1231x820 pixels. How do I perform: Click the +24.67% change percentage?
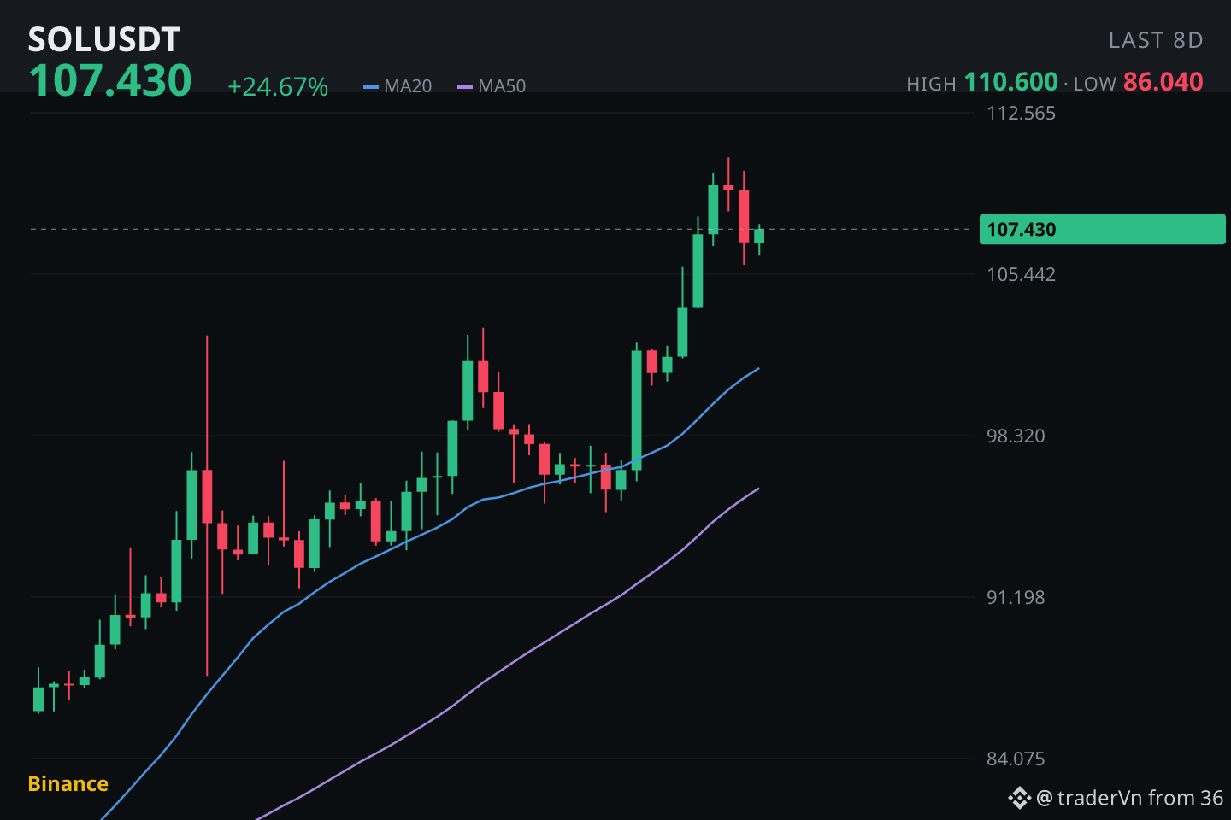tap(278, 87)
